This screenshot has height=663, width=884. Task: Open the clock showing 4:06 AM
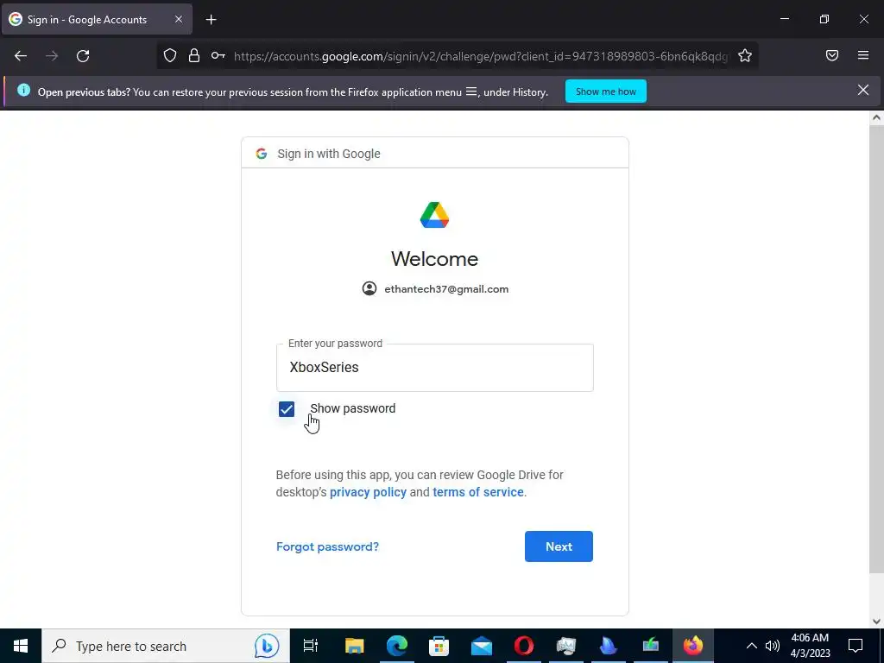(810, 646)
